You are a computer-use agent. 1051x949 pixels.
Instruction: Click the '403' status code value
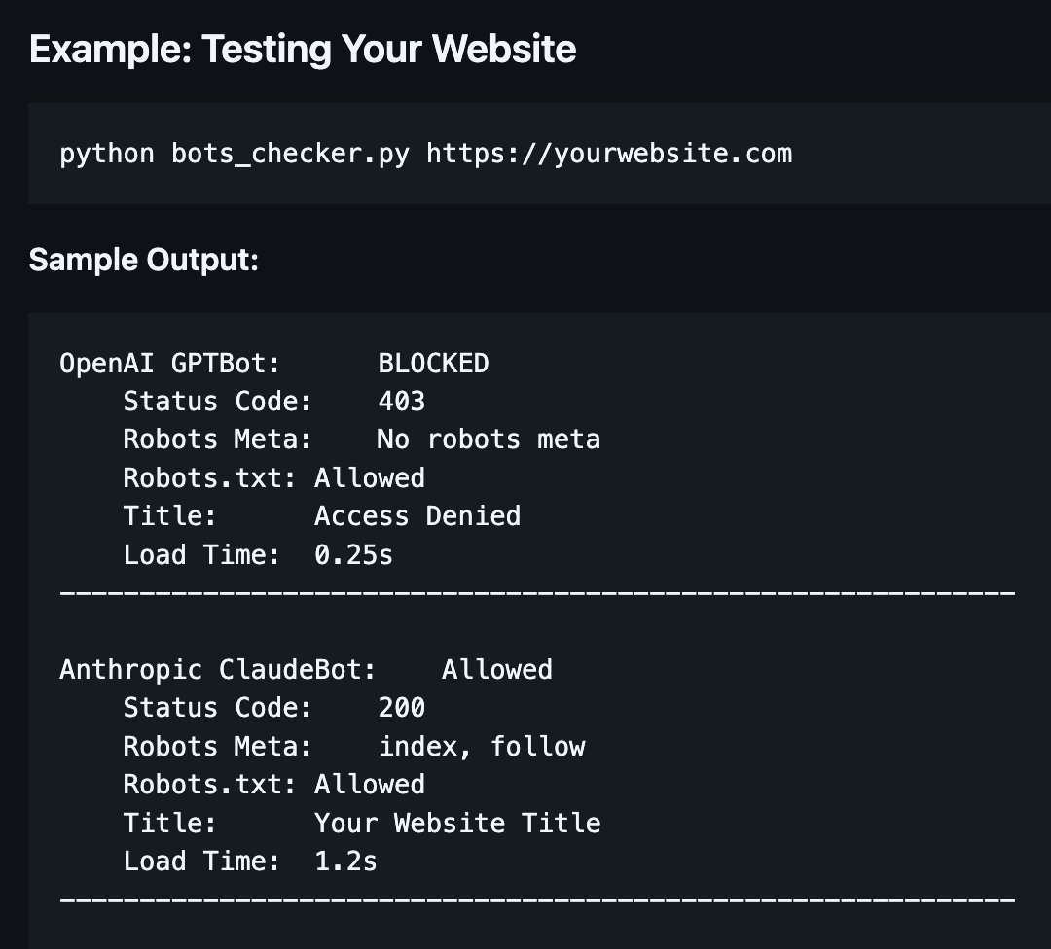coord(402,402)
